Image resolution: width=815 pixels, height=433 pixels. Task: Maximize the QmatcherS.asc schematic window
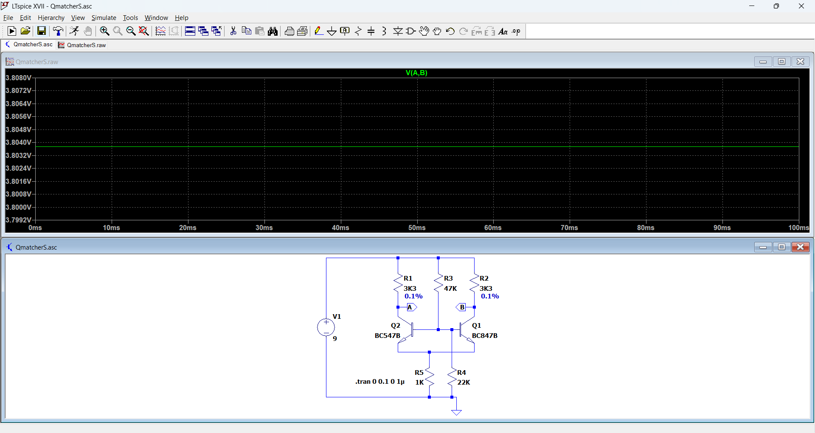(781, 247)
